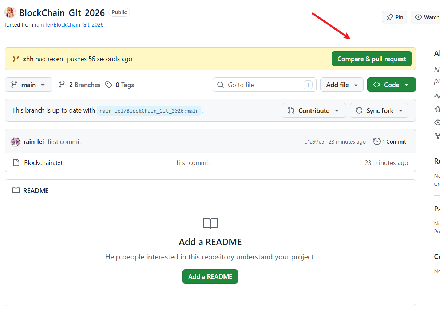Screen dimensions: 440x330
Task: Click the Public visibility badge
Action: 119,12
